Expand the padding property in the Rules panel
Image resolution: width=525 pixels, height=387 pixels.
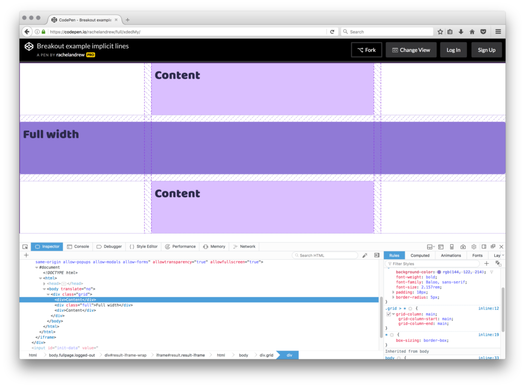(x=393, y=292)
